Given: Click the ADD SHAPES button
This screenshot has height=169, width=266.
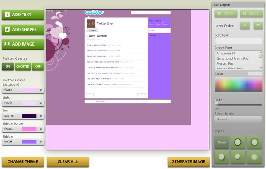Looking at the screenshot, I should (x=23, y=30).
